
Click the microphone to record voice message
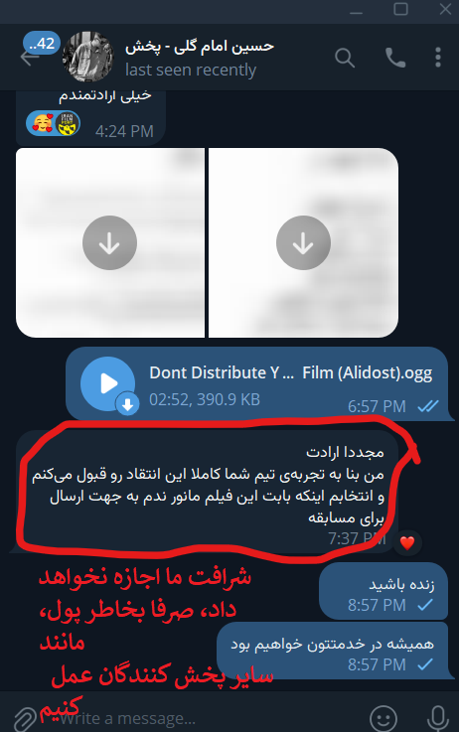click(437, 717)
